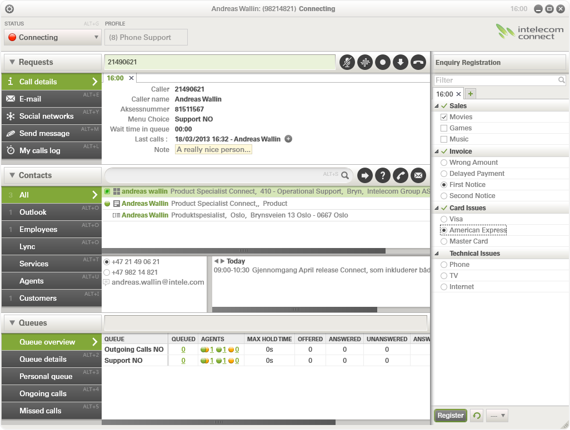Screen dimensions: 570x430
Task: Click the transfer arrow icon in Contacts
Action: pos(365,175)
